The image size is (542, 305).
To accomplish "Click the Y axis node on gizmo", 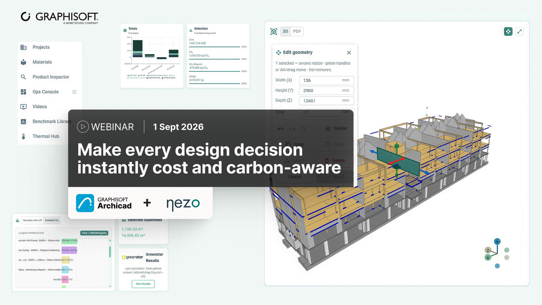I will click(x=497, y=241).
